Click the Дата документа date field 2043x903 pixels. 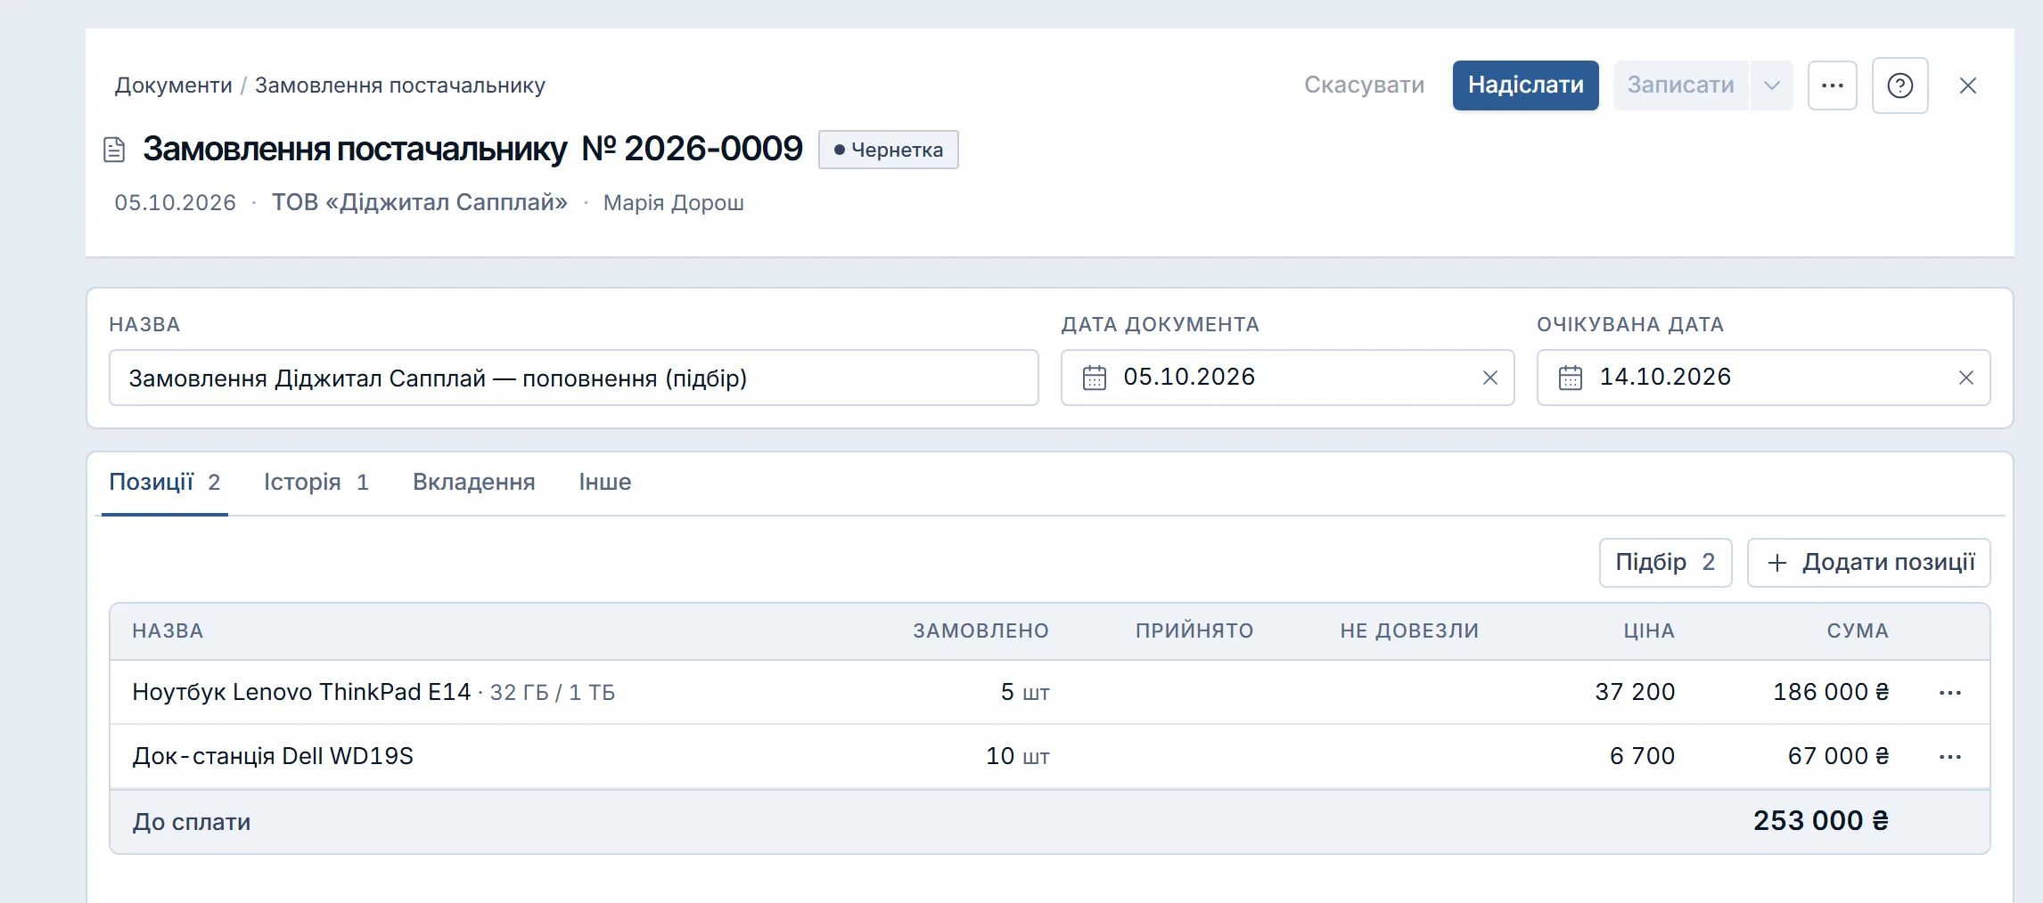1287,378
